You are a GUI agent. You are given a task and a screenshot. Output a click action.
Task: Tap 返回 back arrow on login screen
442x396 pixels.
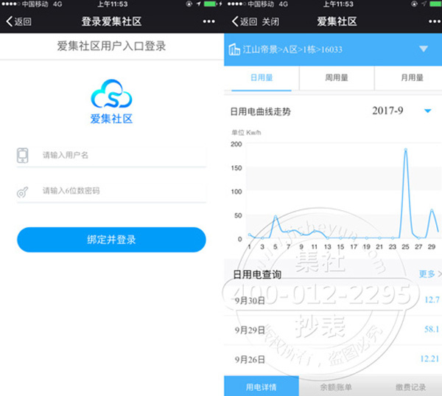pos(18,21)
